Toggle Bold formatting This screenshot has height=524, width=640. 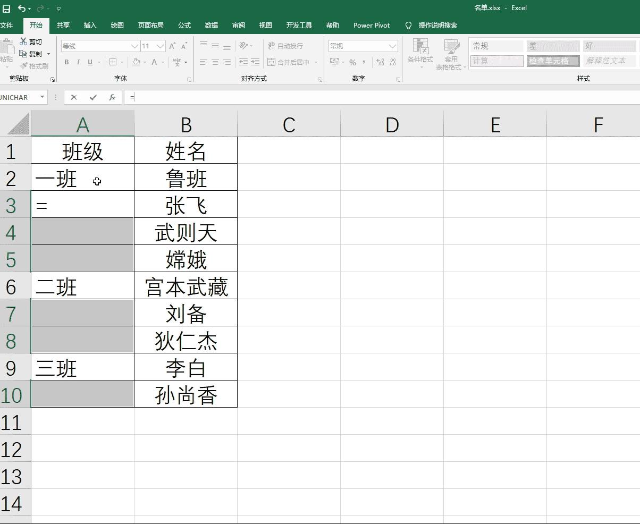[x=66, y=62]
